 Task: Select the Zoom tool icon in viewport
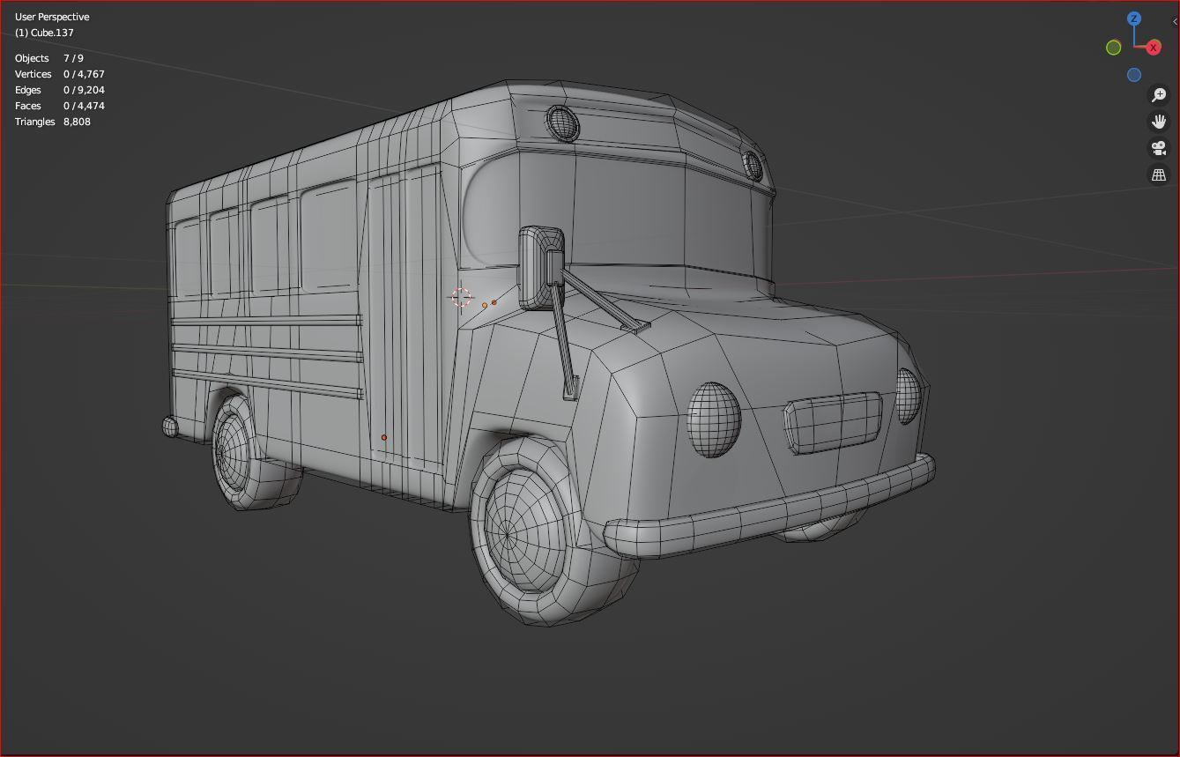(x=1159, y=93)
